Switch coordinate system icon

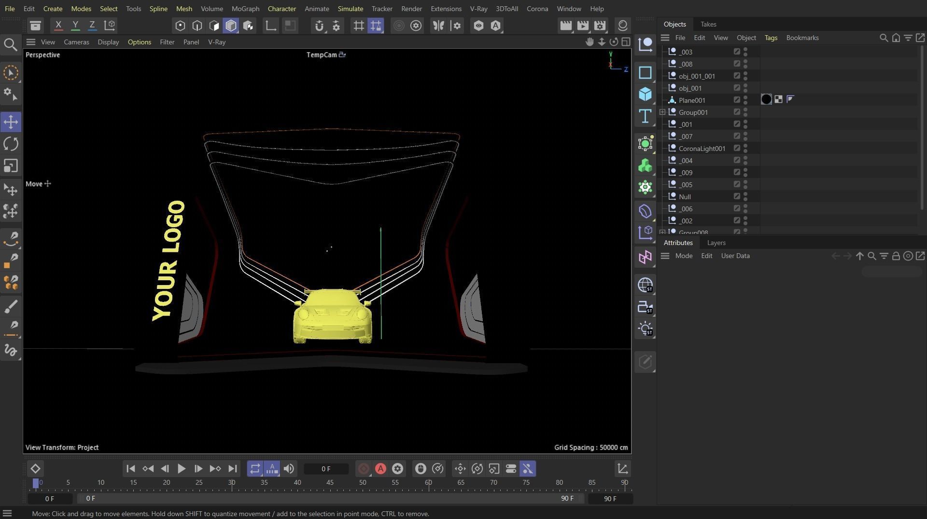click(110, 25)
